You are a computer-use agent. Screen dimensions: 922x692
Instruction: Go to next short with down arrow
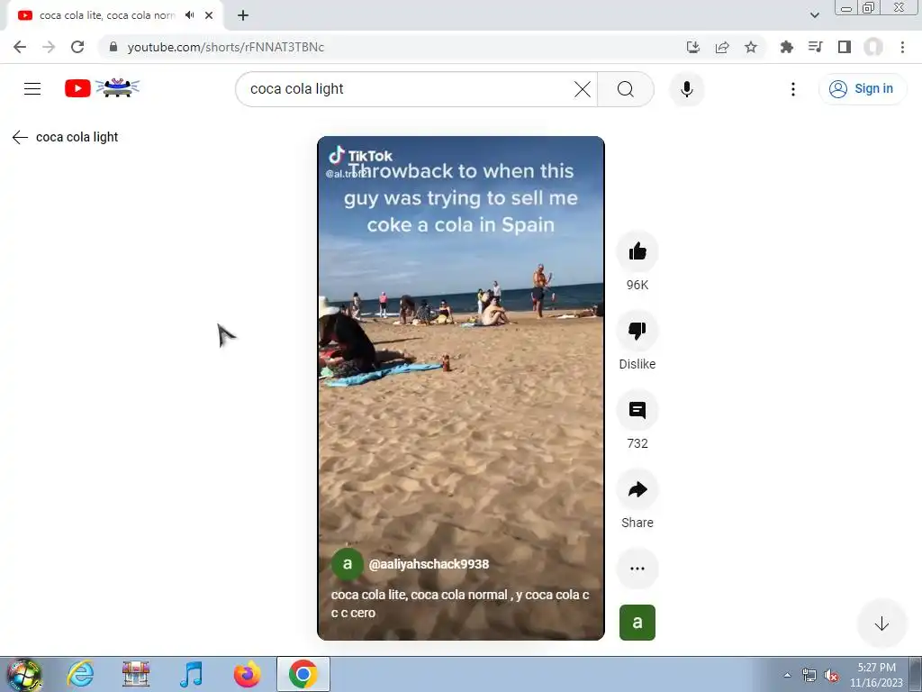pos(881,624)
